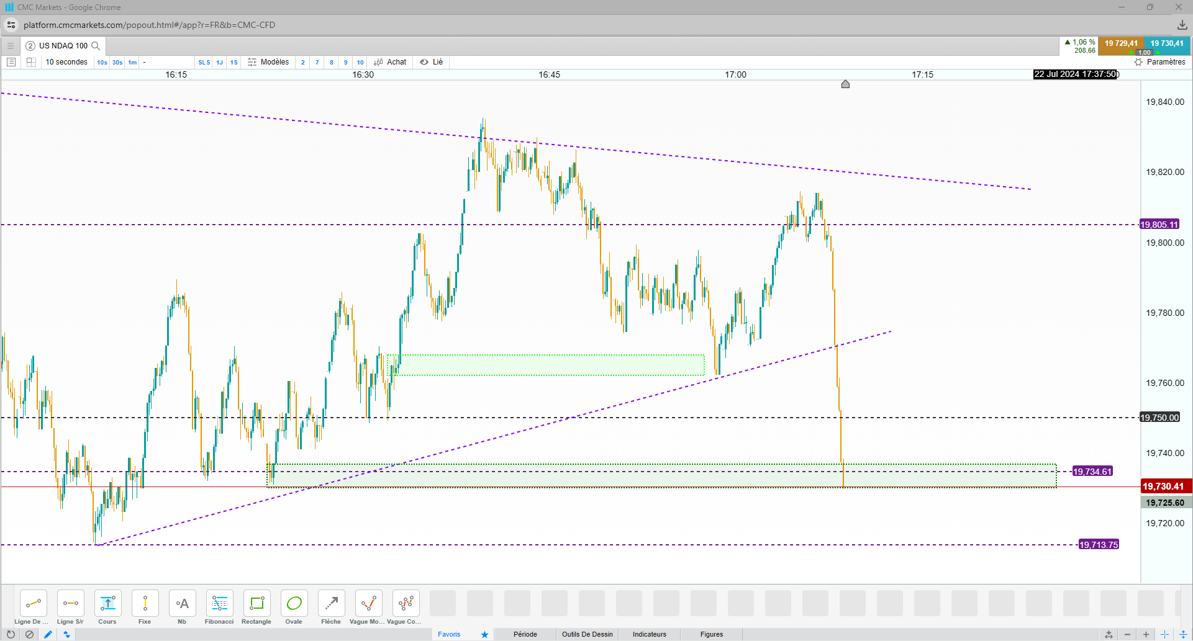Select the US NDAQ 100 chart tab
The image size is (1193, 641).
63,45
